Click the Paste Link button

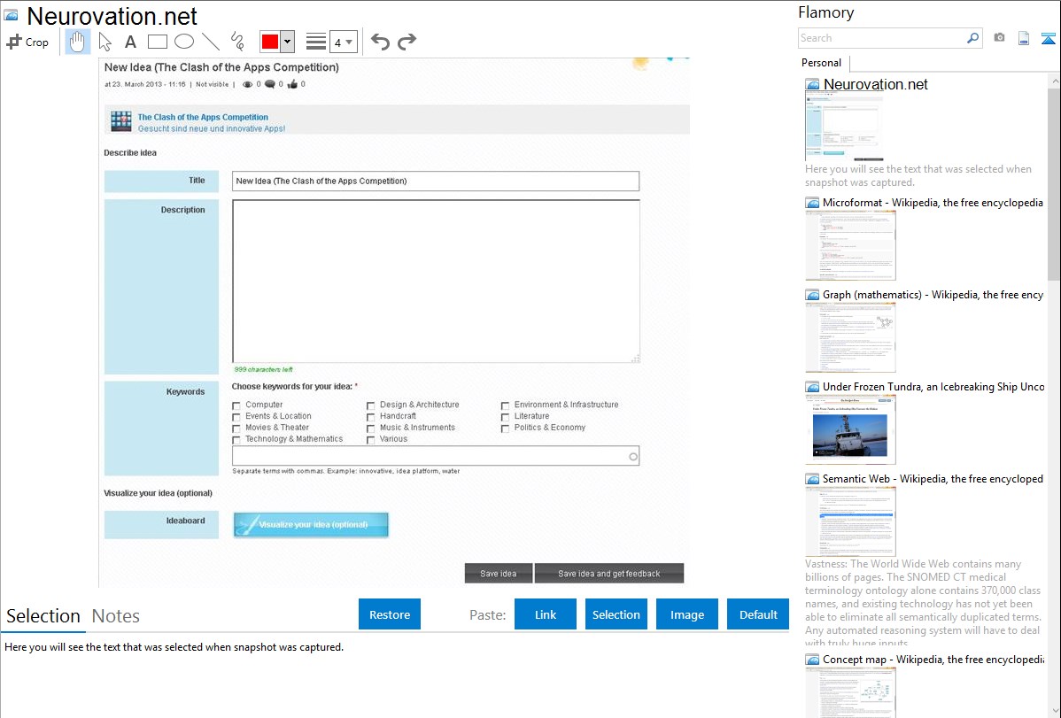(546, 614)
